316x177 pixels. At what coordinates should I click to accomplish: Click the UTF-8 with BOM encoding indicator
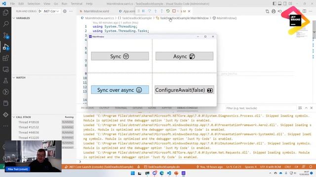(271, 167)
